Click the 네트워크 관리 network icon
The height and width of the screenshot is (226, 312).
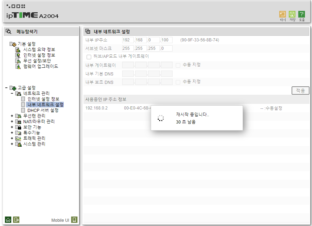(x=18, y=93)
